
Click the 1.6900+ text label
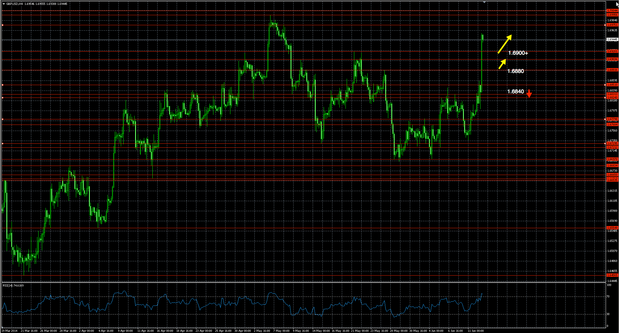(518, 53)
